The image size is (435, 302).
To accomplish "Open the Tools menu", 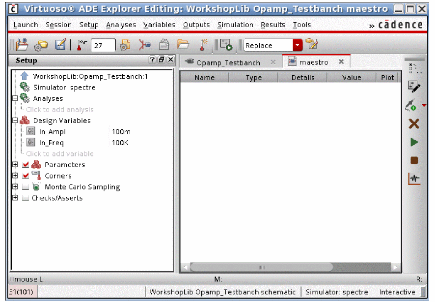I will (x=302, y=25).
